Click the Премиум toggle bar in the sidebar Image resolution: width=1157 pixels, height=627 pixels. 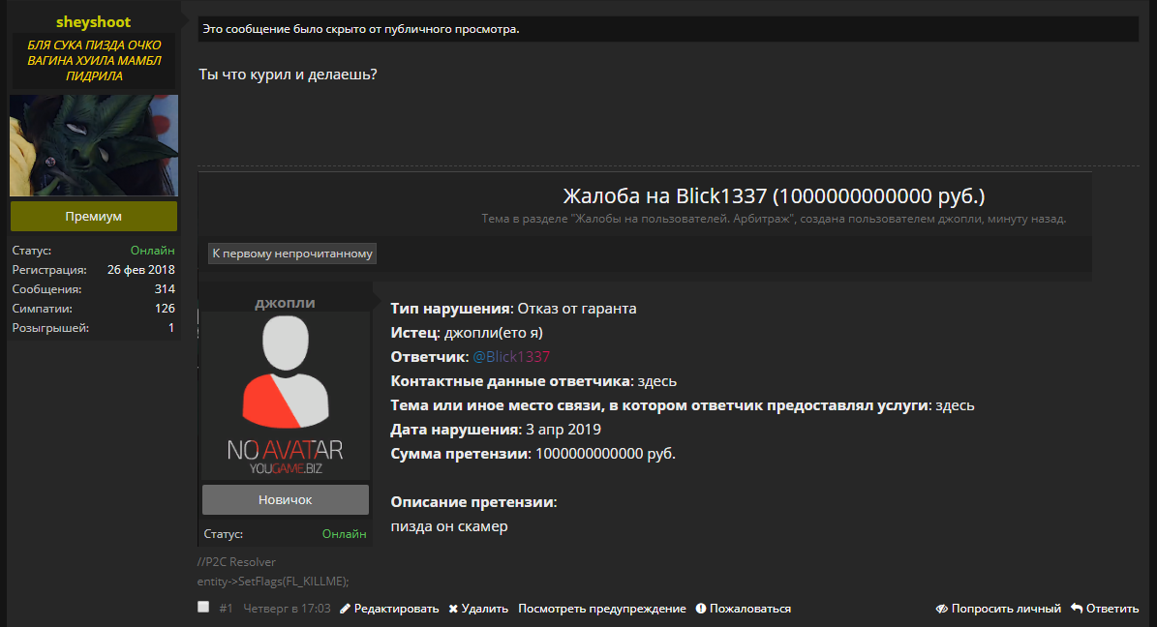pos(93,216)
